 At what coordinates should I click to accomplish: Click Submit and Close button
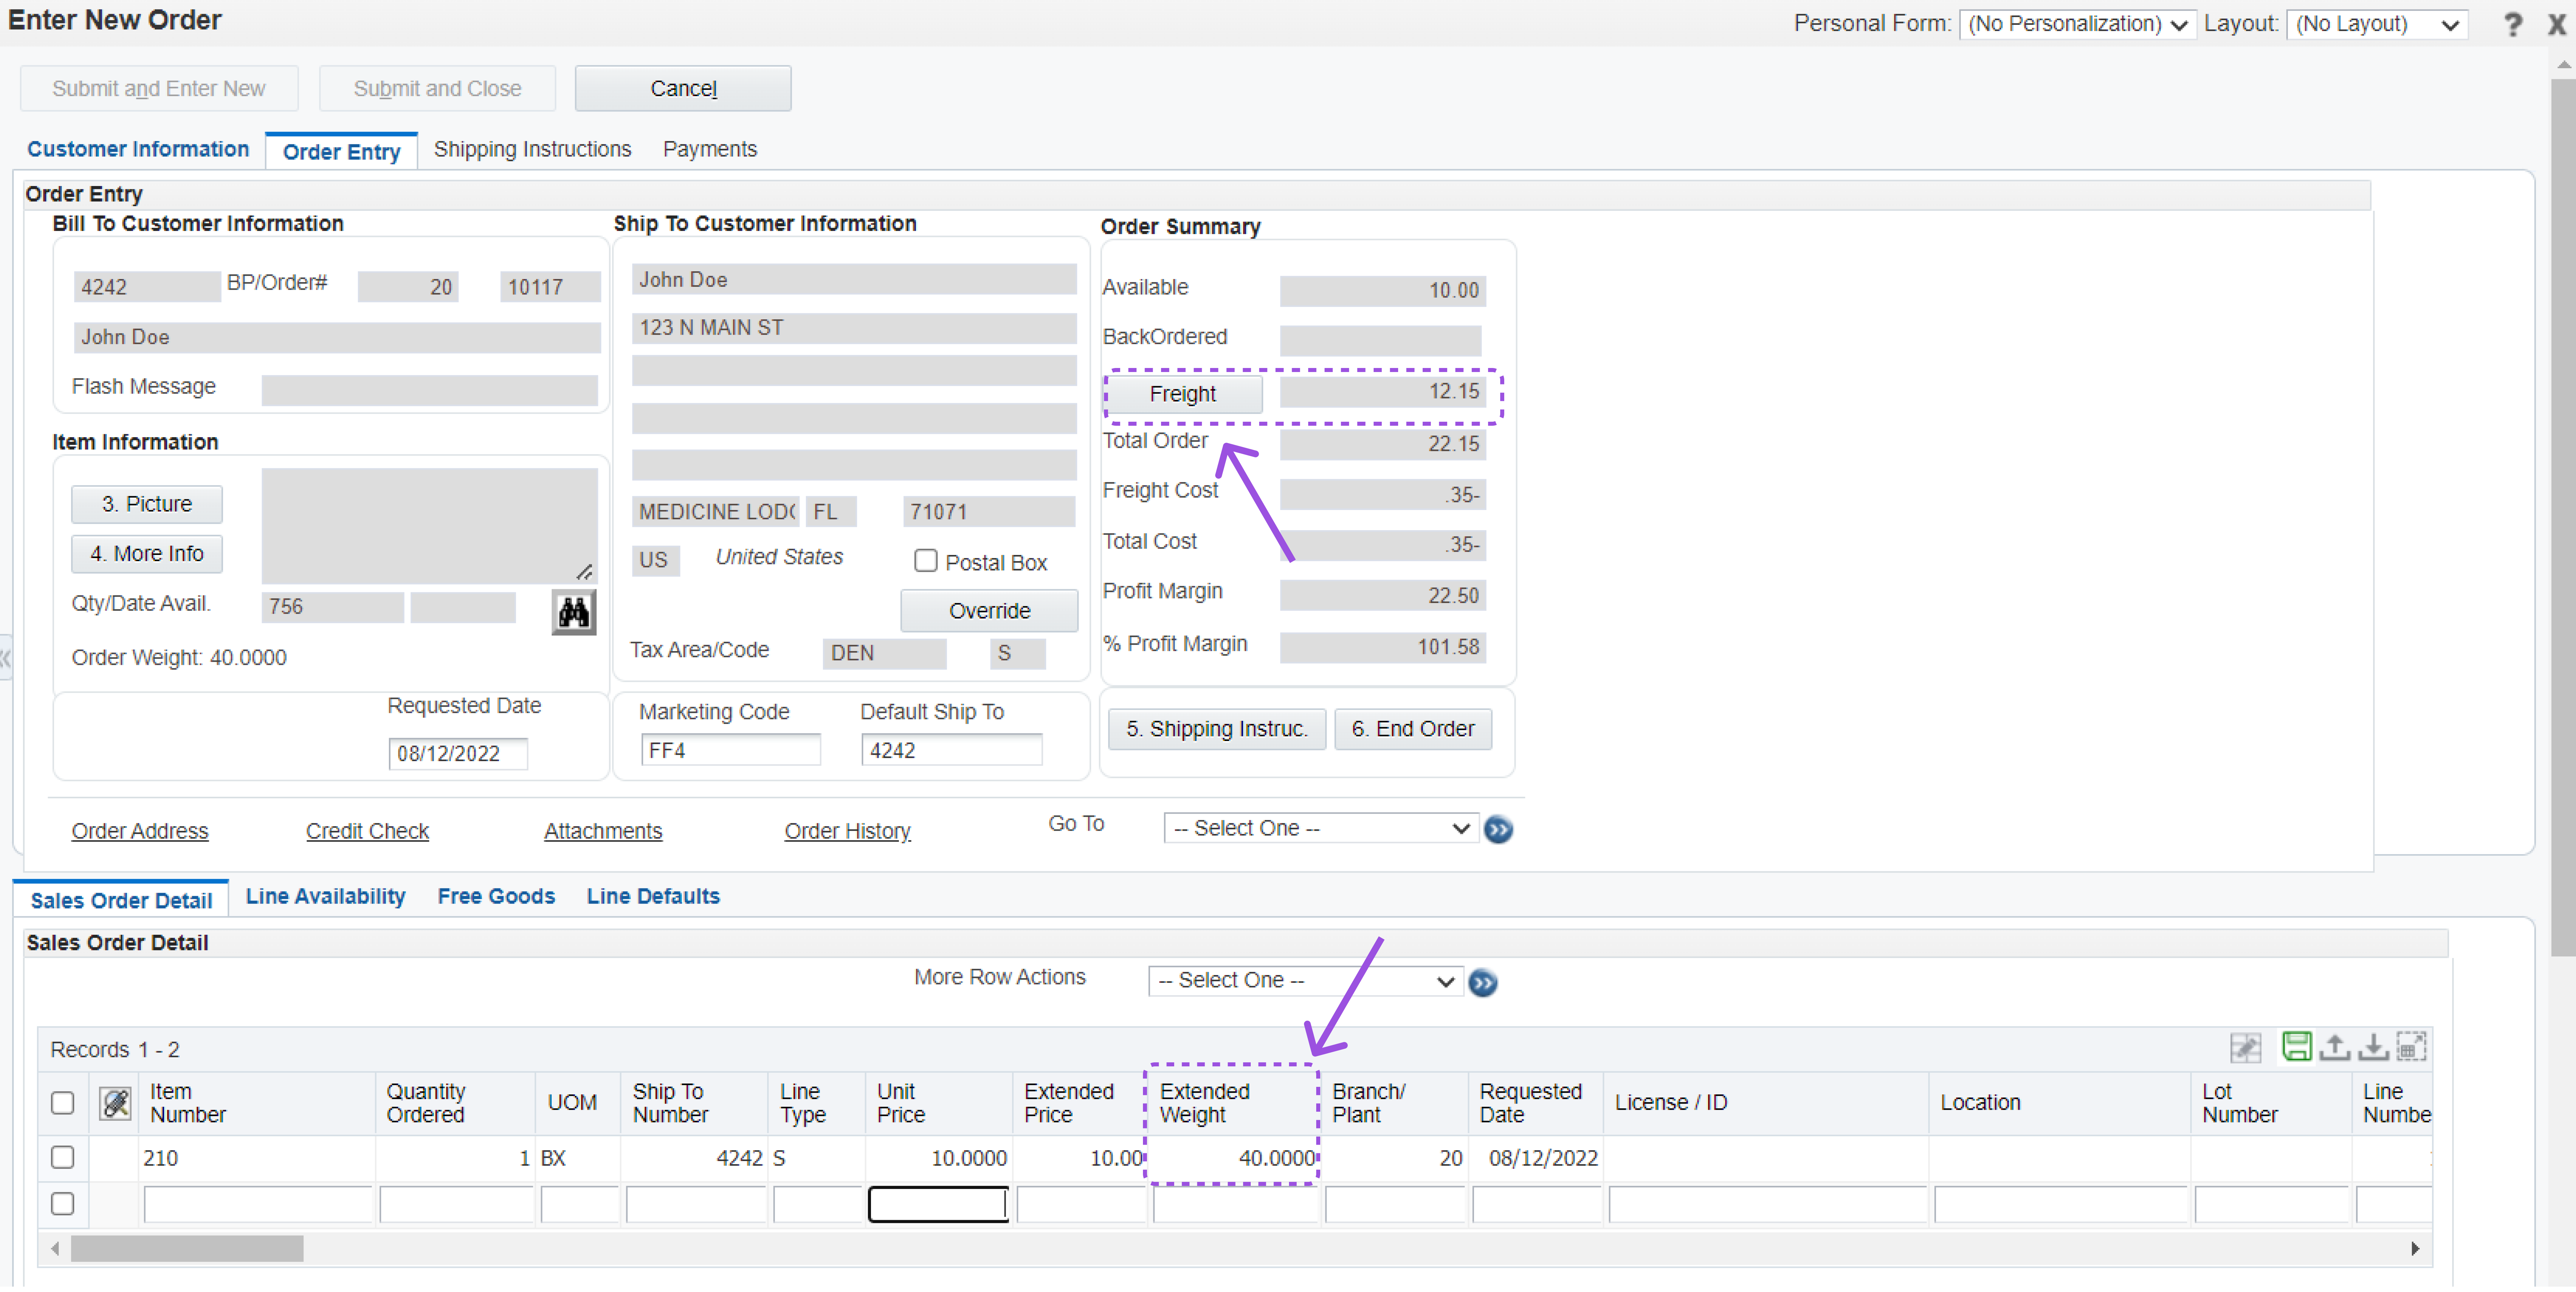click(437, 88)
